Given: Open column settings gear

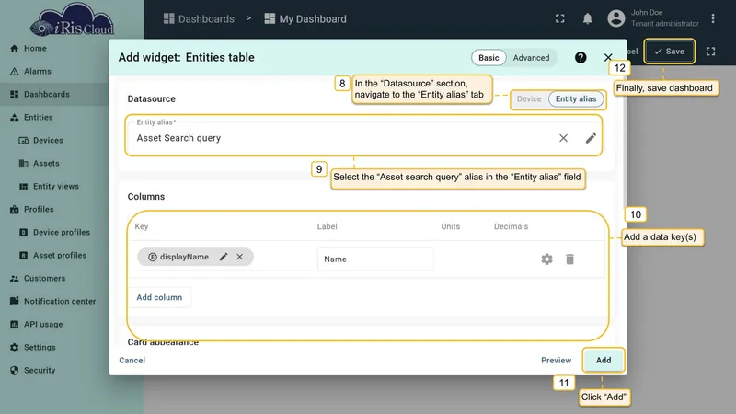Looking at the screenshot, I should (546, 259).
